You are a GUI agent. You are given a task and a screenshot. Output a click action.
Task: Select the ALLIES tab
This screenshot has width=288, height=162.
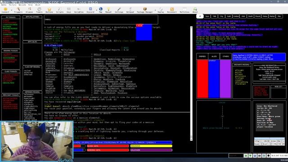pyautogui.click(x=214, y=56)
